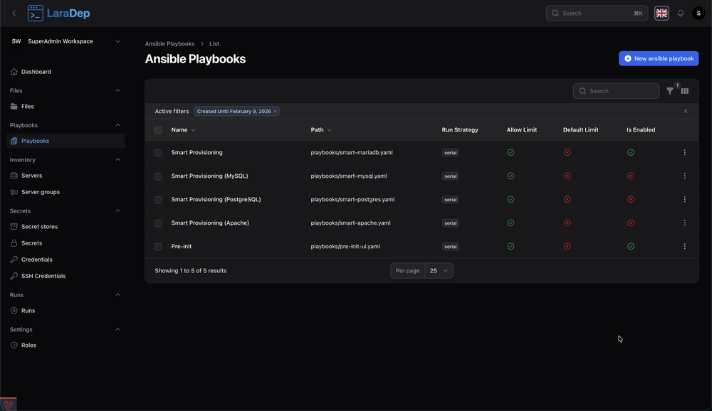Open actions menu for Smart Provisioning (MySQL)
This screenshot has width=712, height=411.
(x=685, y=176)
